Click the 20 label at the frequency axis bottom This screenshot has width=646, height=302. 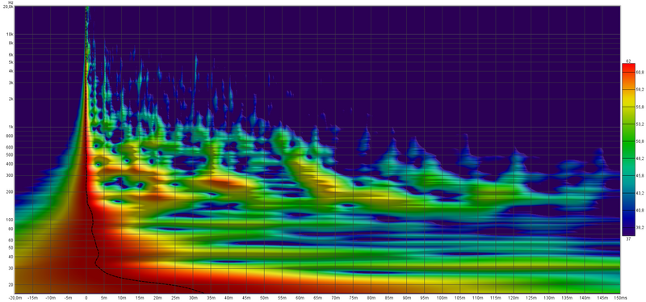(x=11, y=285)
